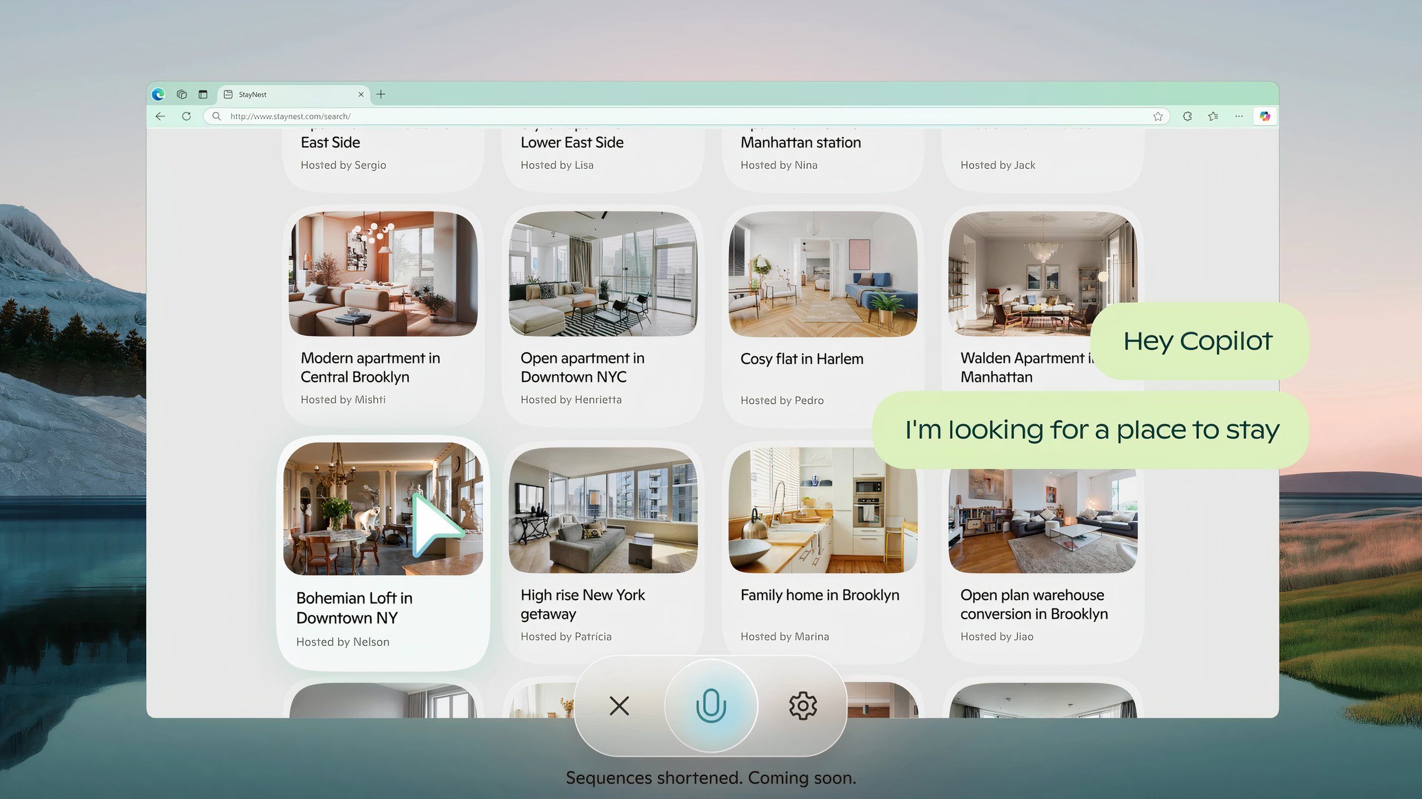1422x799 pixels.
Task: Click the Edge refresh button
Action: tap(186, 116)
